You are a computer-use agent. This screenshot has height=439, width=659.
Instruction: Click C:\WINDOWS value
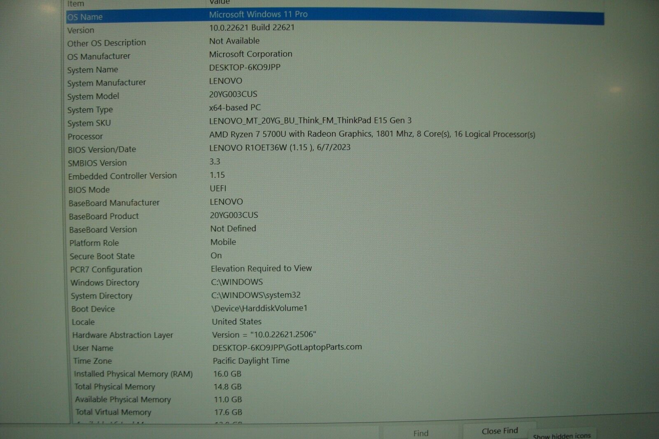click(237, 282)
